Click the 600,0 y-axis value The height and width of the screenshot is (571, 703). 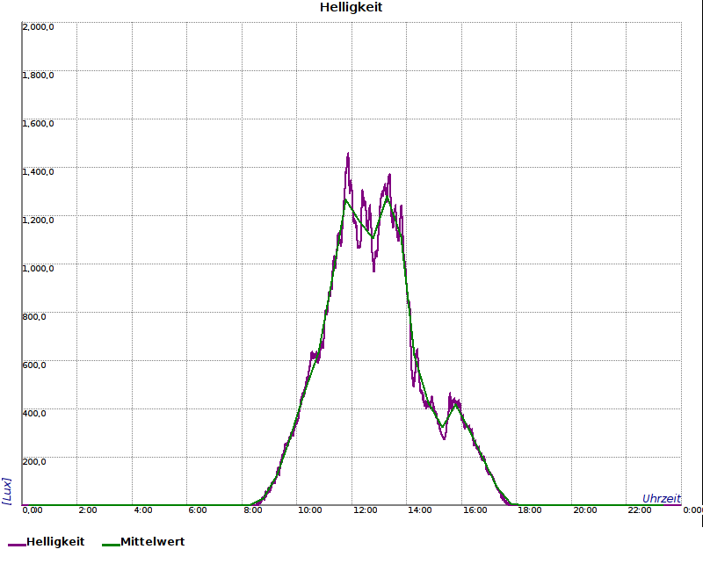coord(34,365)
